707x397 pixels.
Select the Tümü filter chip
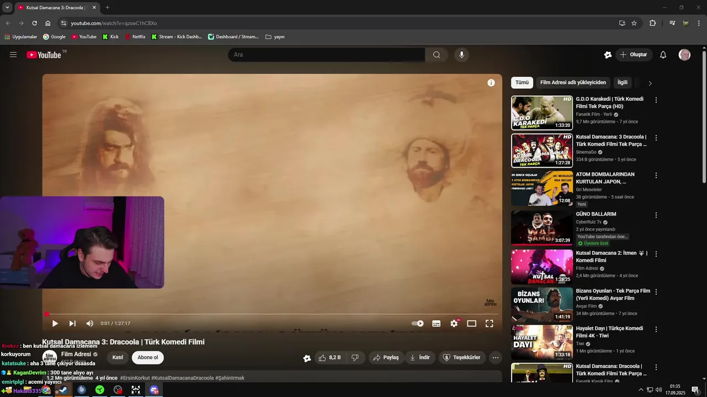(522, 83)
